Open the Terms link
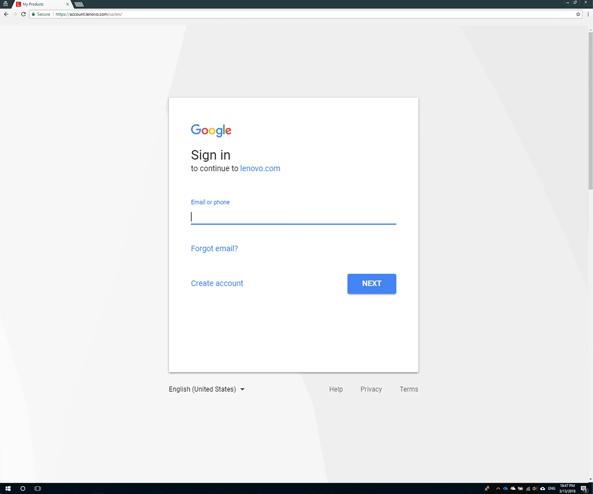 point(409,389)
